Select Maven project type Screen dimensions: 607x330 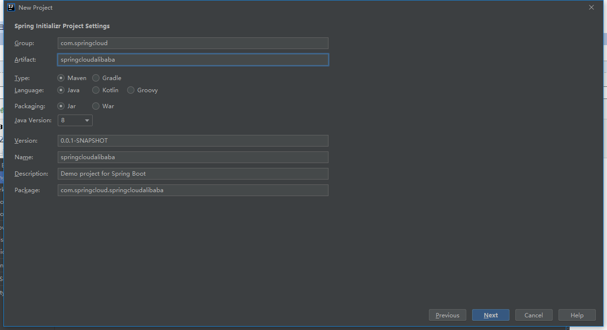61,78
